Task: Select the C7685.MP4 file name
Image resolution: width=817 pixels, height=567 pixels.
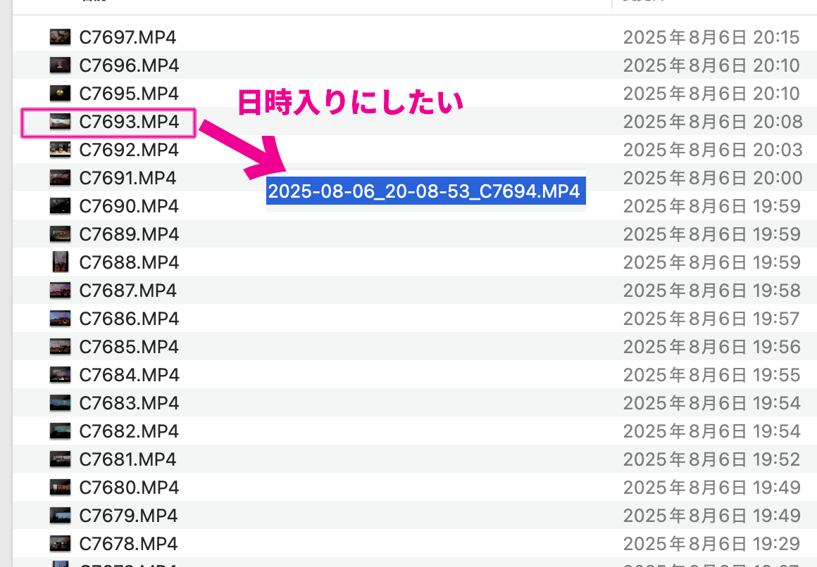Action: [x=129, y=347]
